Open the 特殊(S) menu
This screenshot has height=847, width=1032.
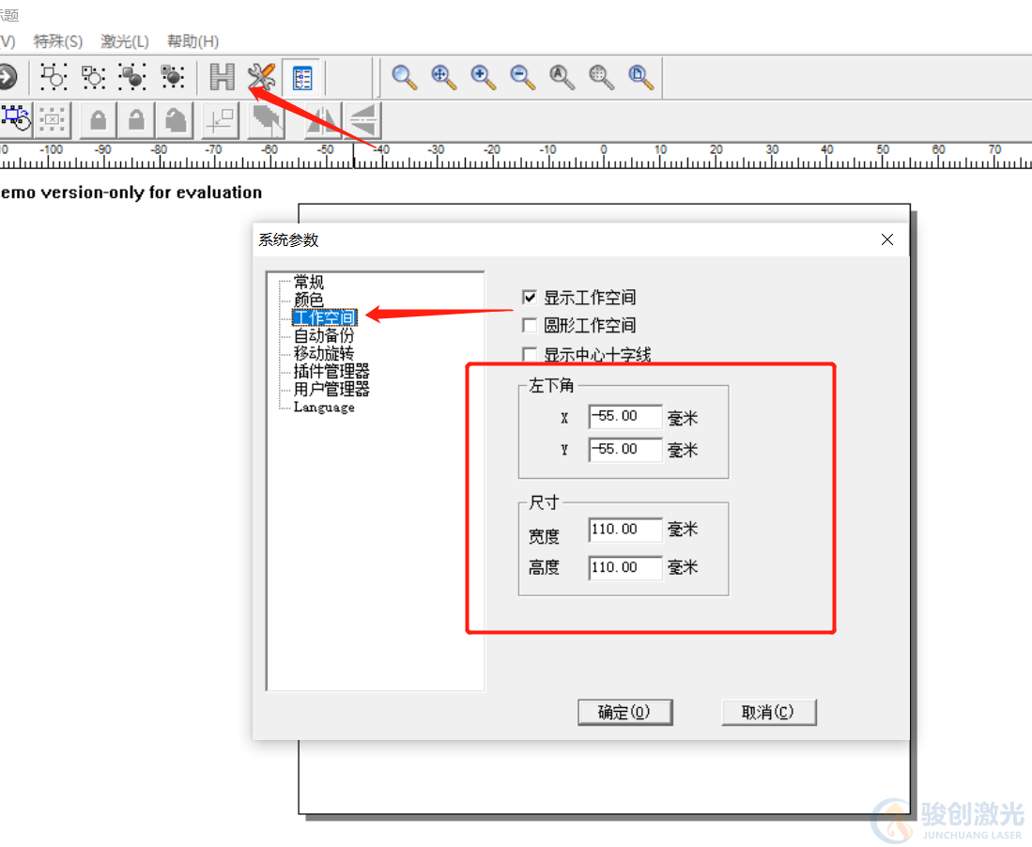[58, 41]
